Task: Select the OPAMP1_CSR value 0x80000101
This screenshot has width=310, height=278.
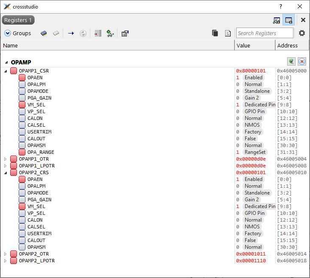Action: pyautogui.click(x=251, y=71)
